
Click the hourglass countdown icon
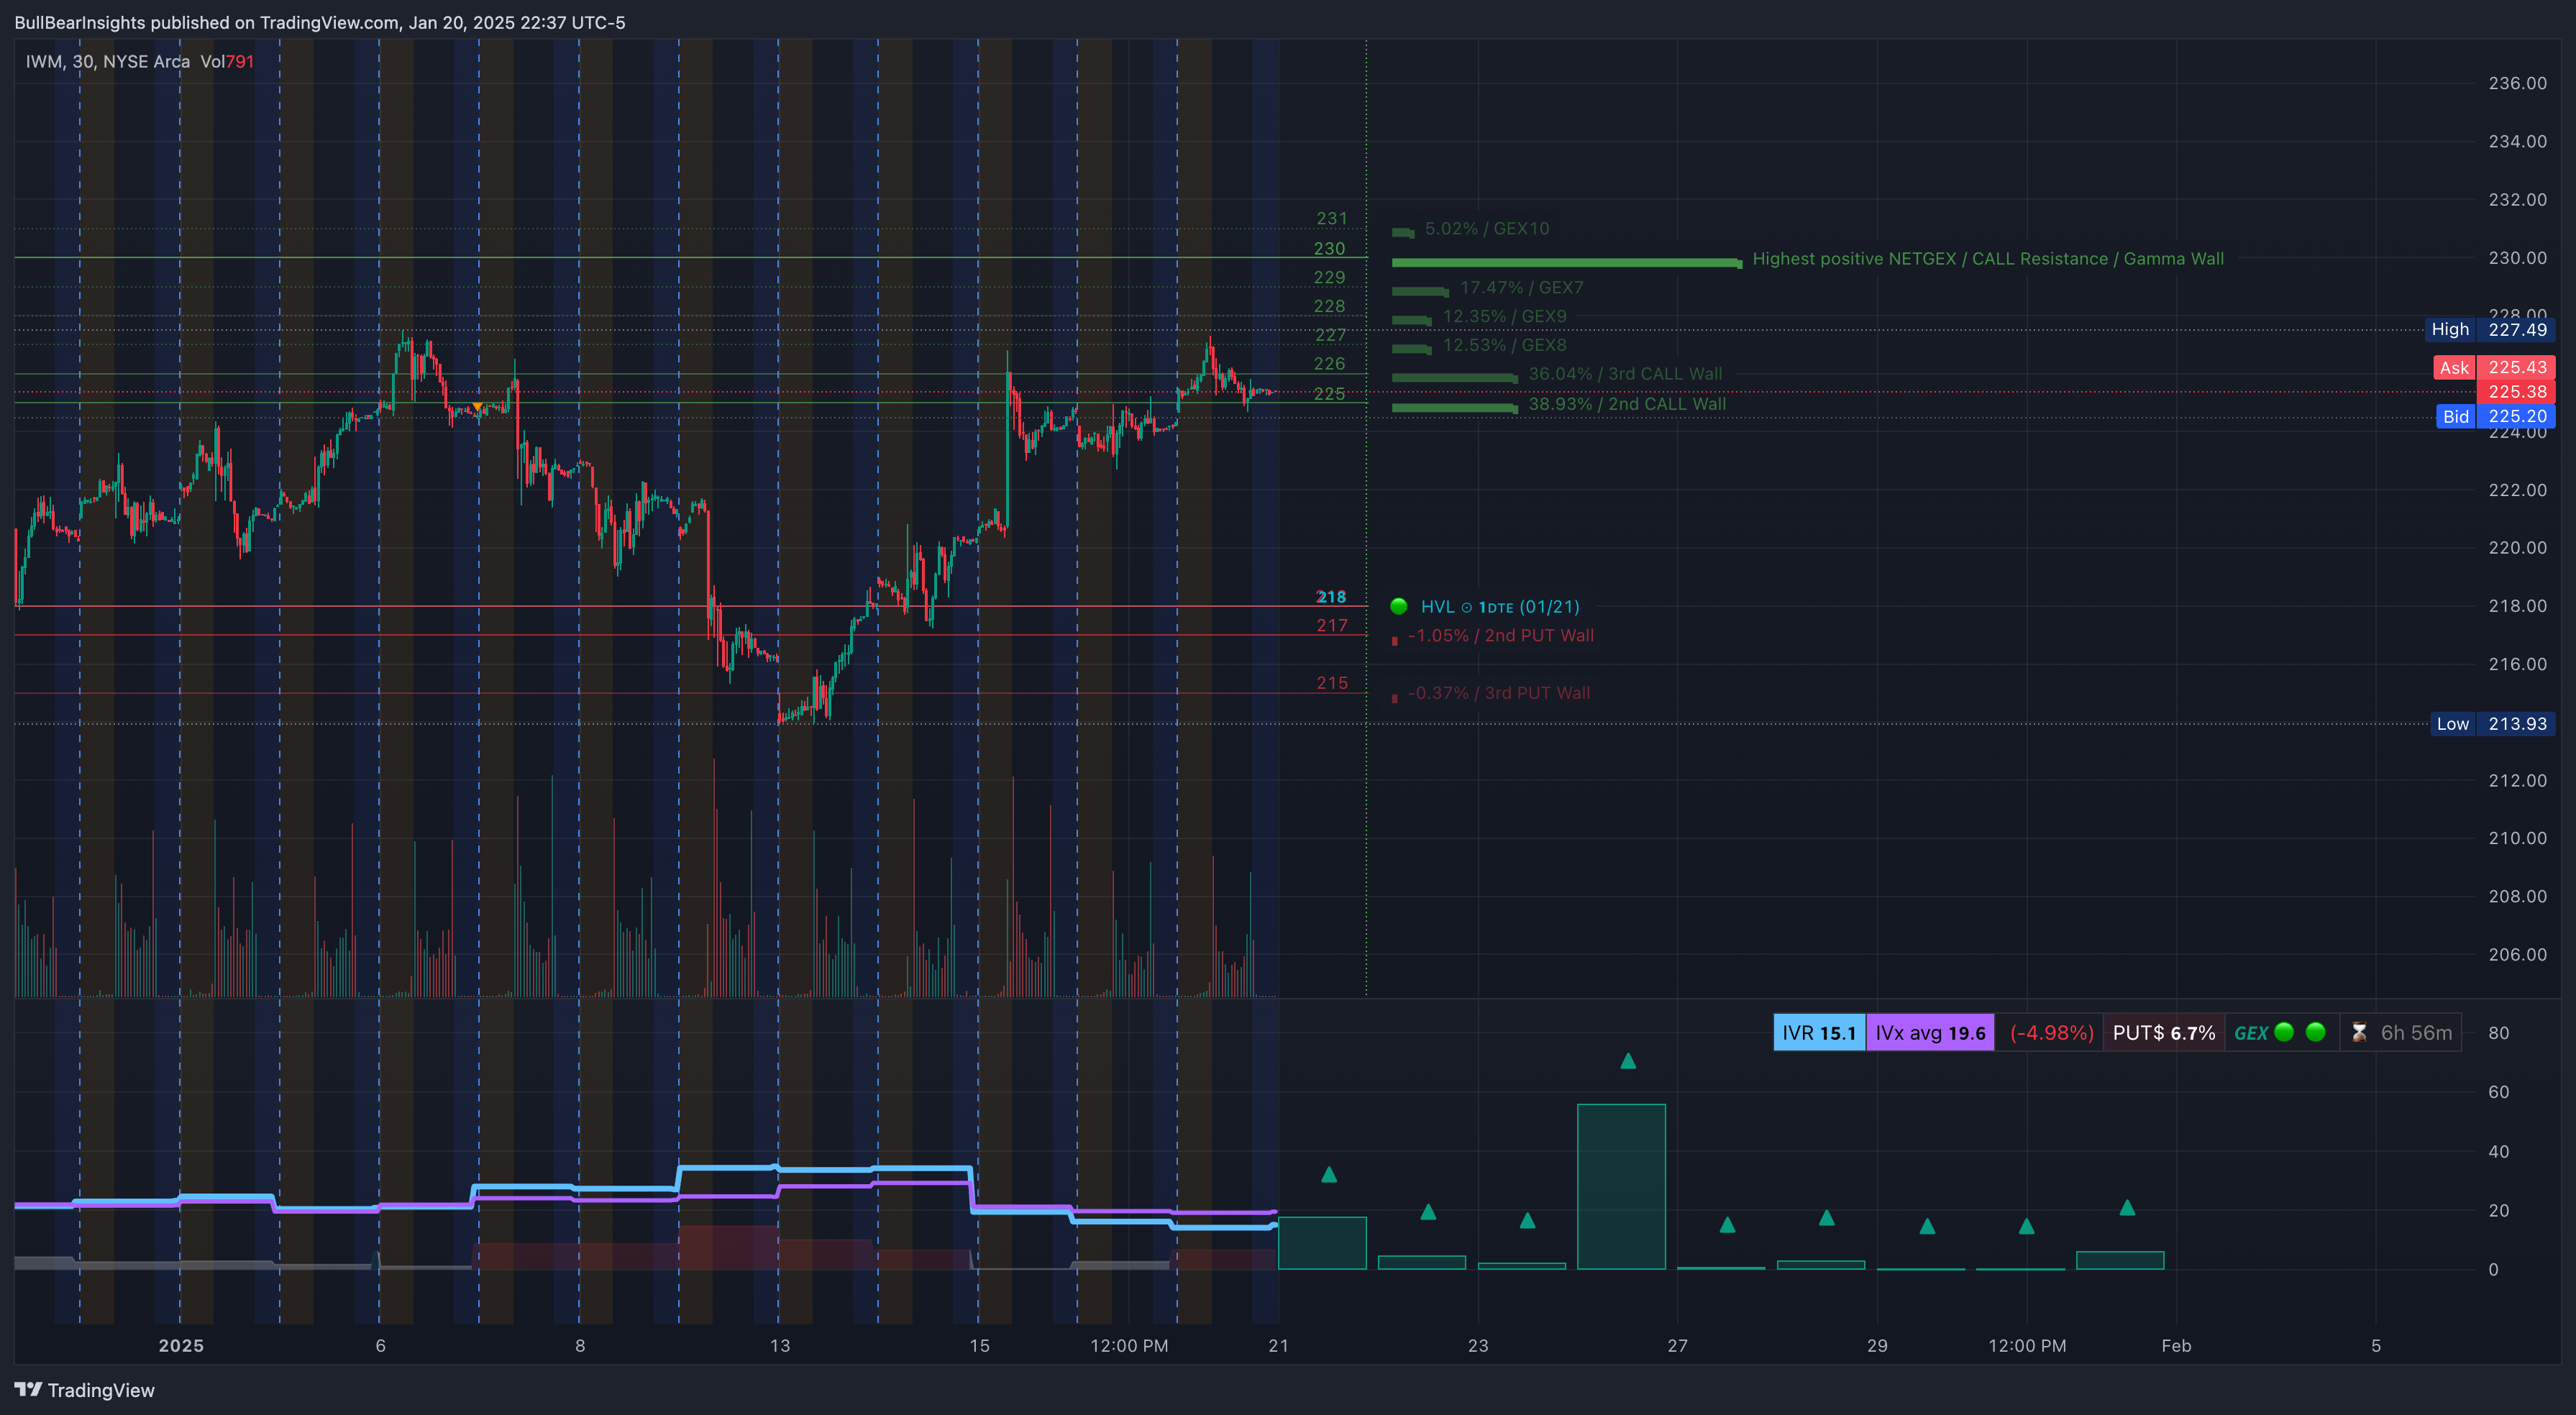[2359, 1033]
